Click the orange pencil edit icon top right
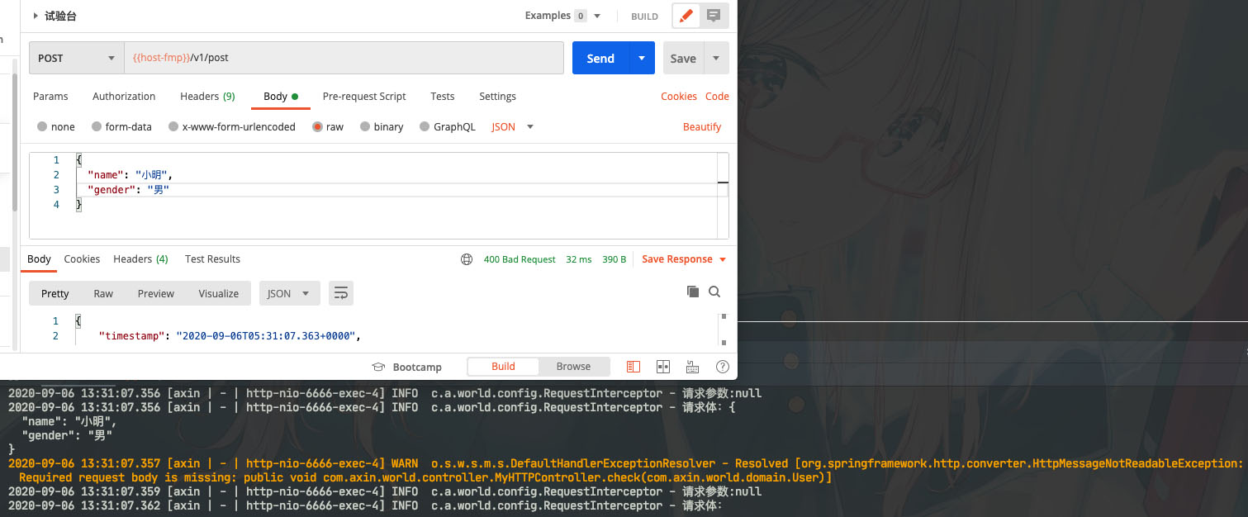This screenshot has width=1248, height=517. pos(685,15)
